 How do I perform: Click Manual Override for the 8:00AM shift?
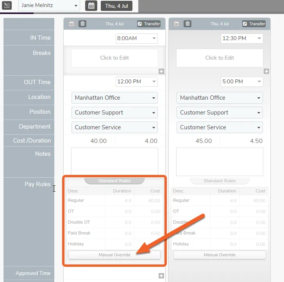point(114,255)
